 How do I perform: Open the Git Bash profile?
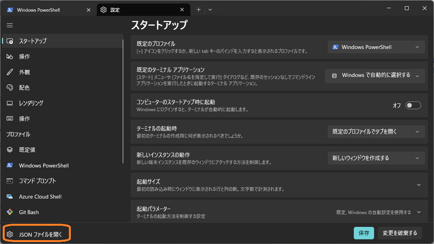tap(63, 212)
